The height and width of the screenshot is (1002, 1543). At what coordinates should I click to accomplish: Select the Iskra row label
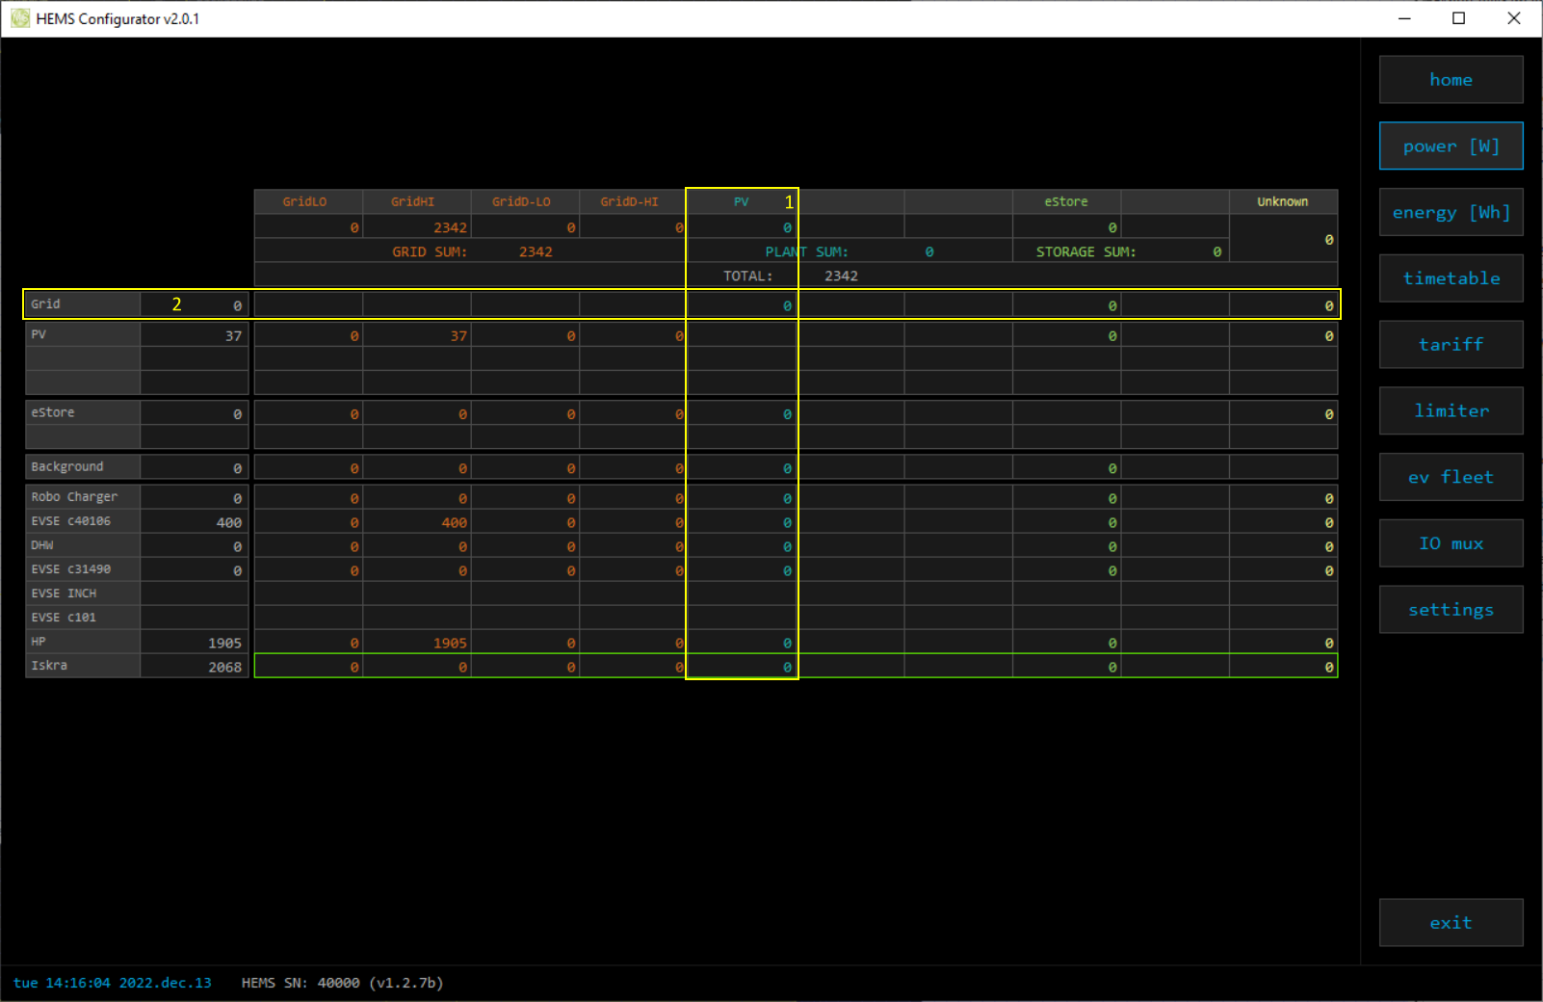(x=50, y=666)
